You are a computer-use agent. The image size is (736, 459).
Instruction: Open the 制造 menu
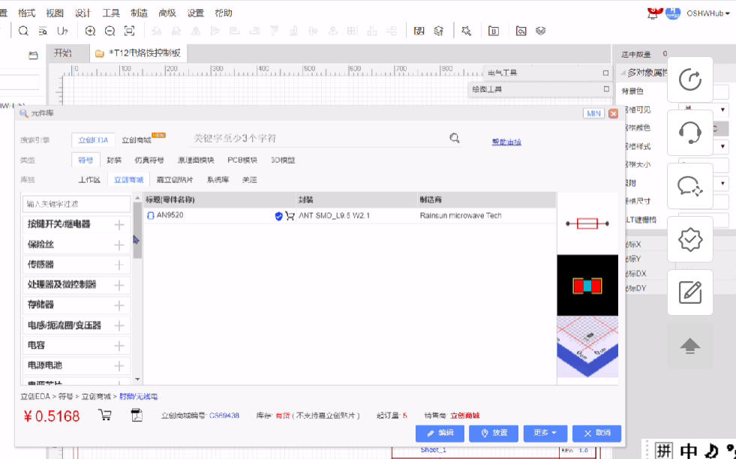[x=140, y=13]
